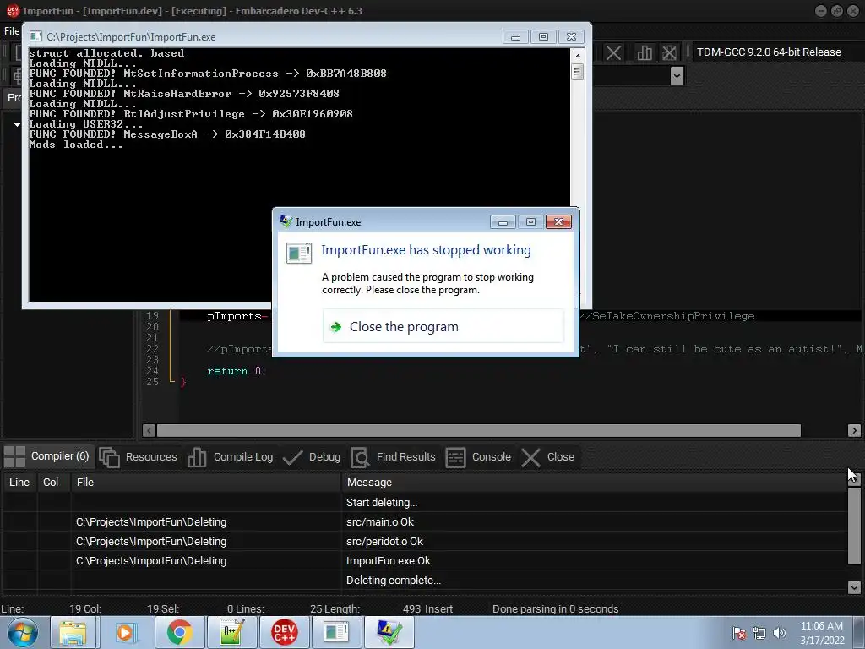Select the 'src/main.o Ok' message row

click(425, 521)
